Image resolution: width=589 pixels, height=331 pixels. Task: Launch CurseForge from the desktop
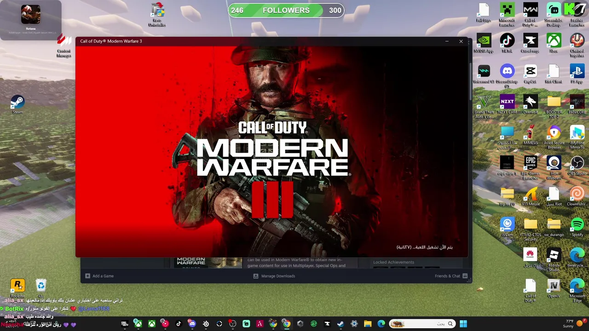[531, 43]
